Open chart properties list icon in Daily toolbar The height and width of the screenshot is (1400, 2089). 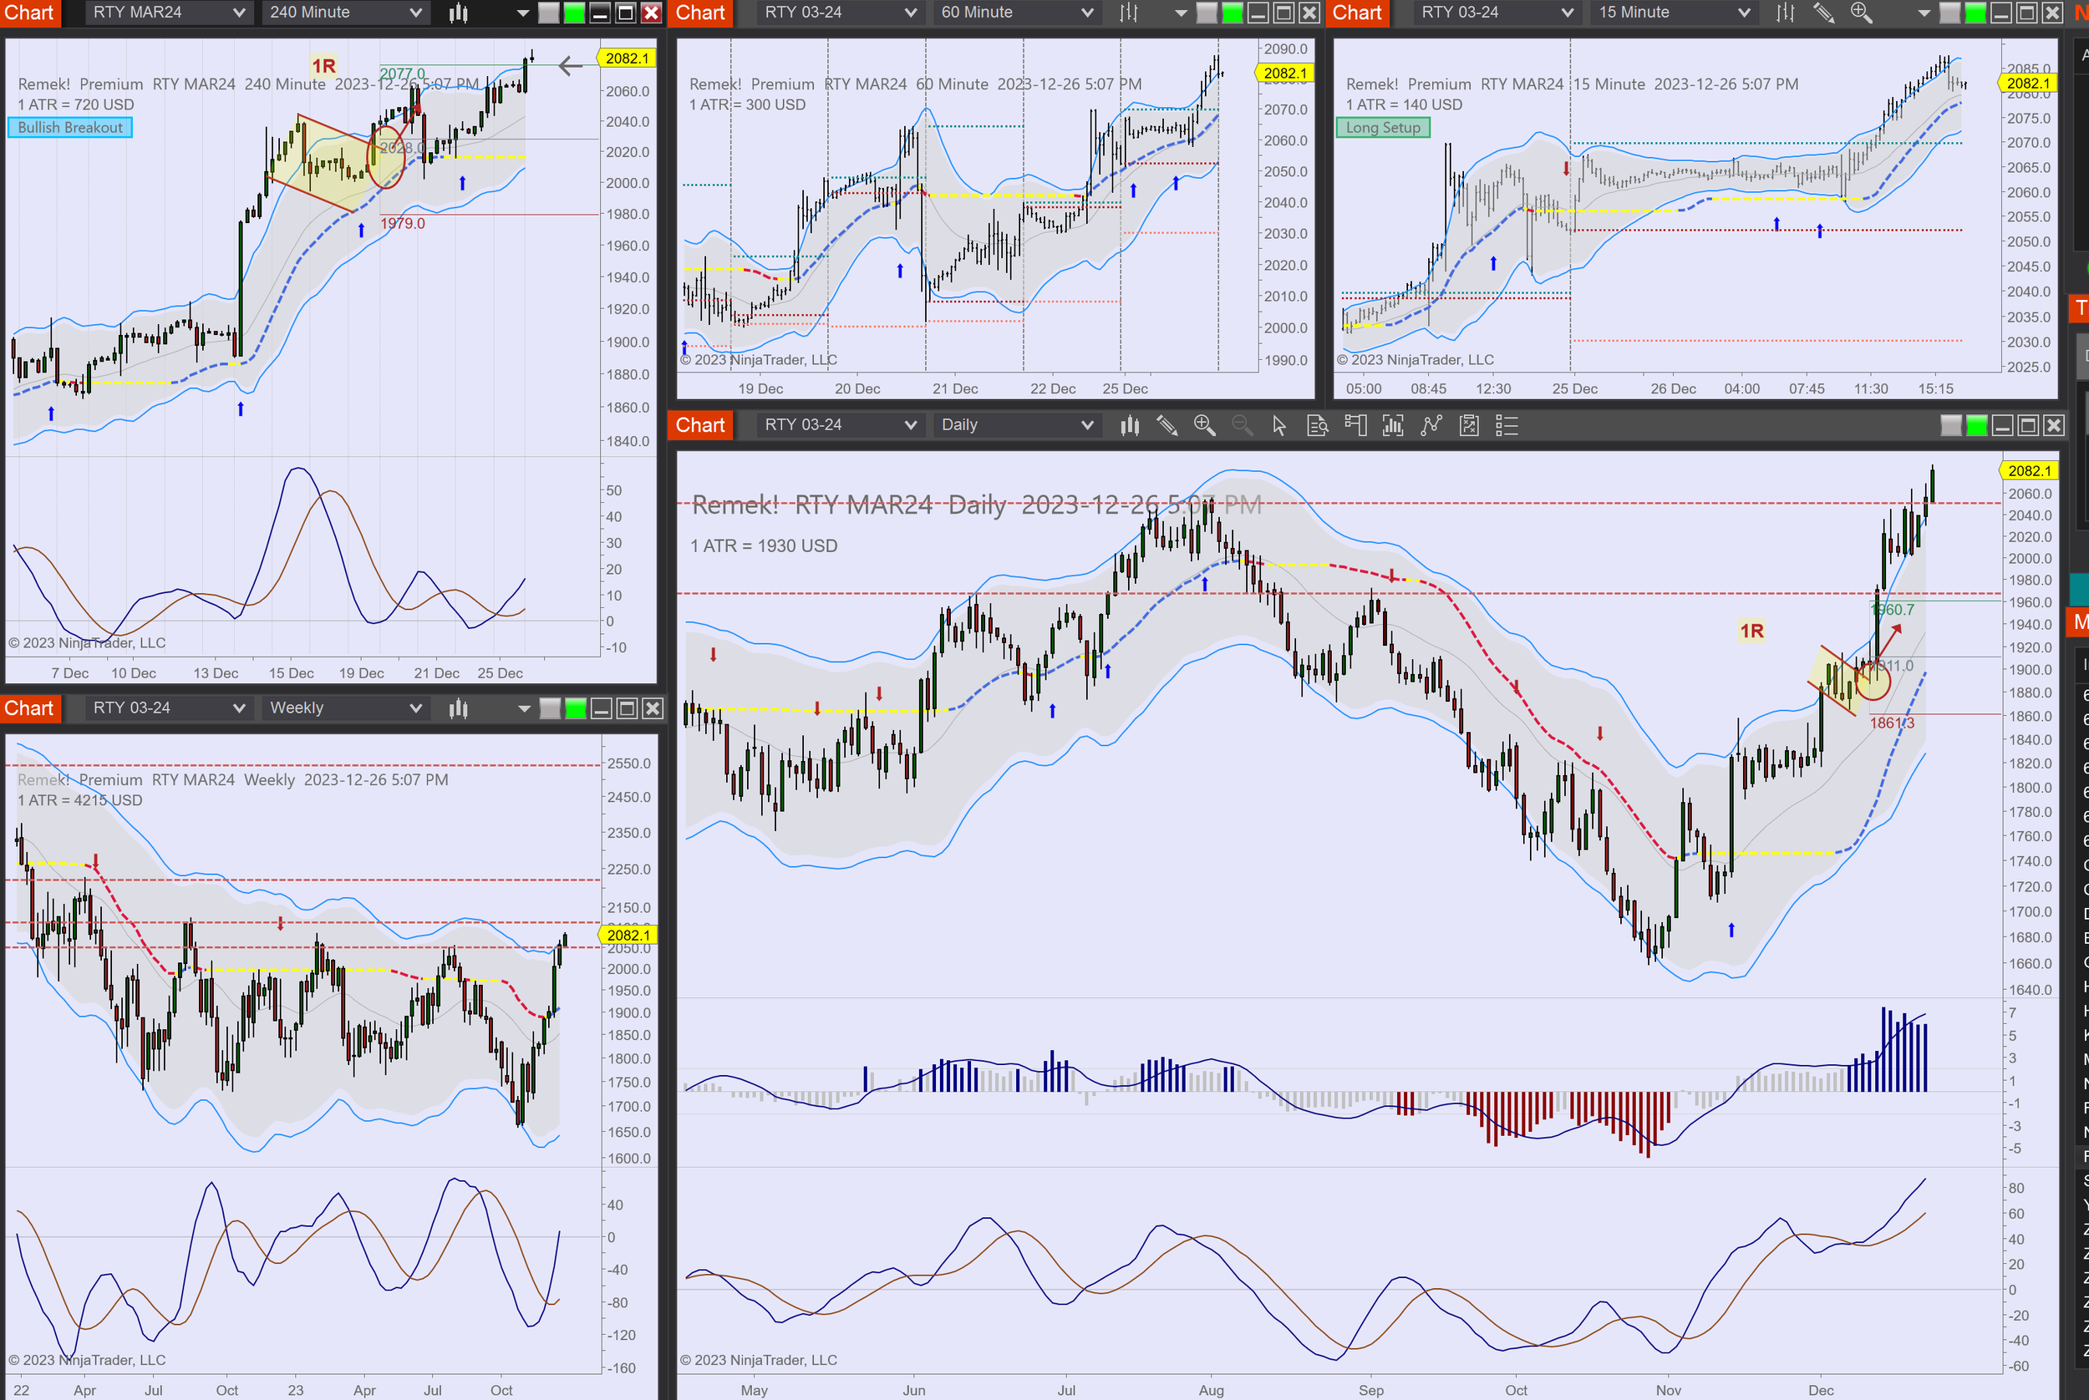click(1507, 426)
